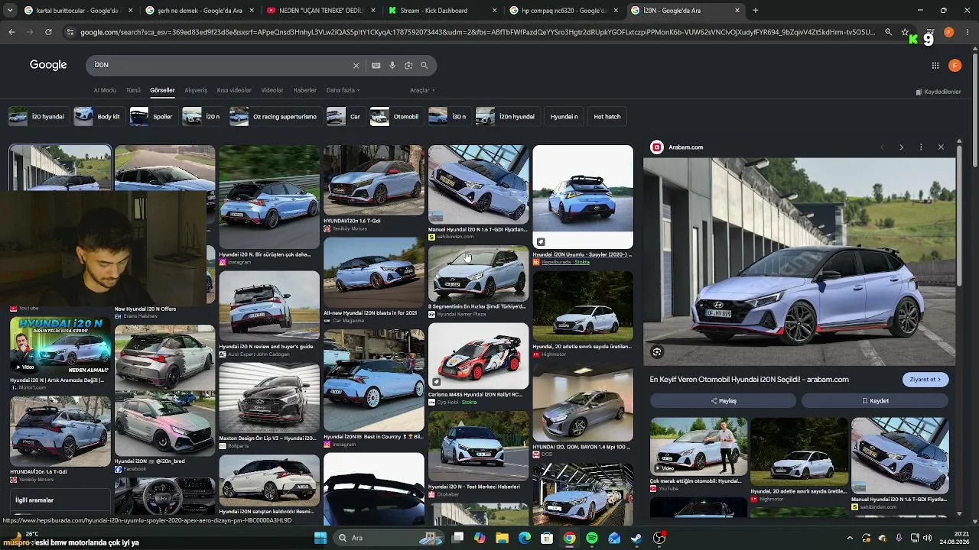Click the Windows taskbar Ara search box
979x550 pixels.
coord(389,538)
